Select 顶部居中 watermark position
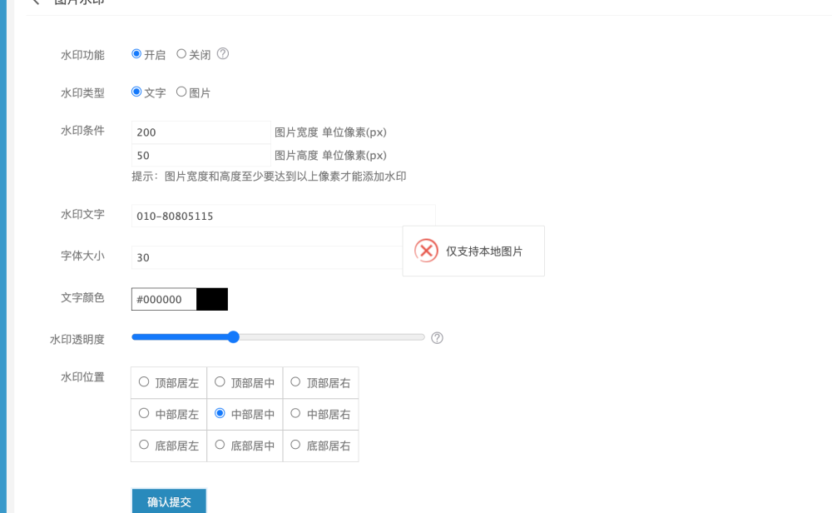The image size is (832, 513). point(220,381)
